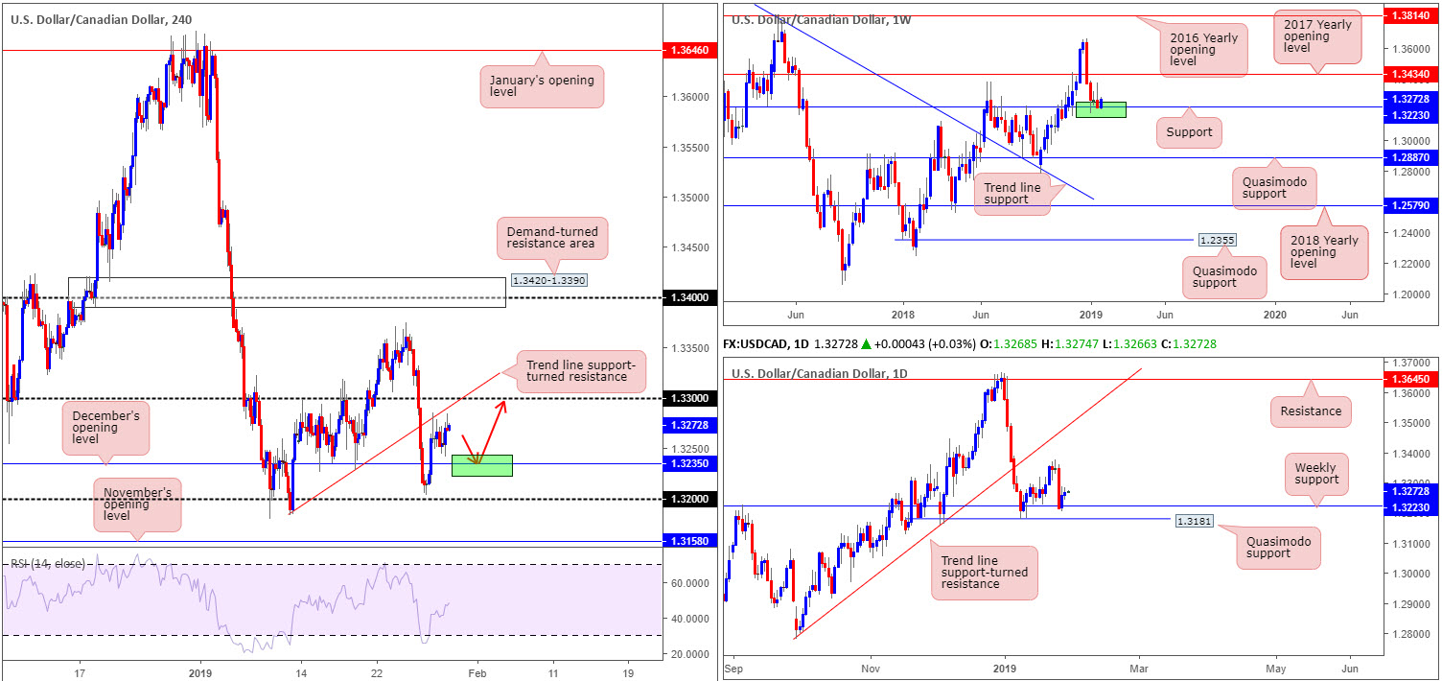1442x681 pixels.
Task: Click the 40.0000 RSI axis value
Action: point(690,618)
